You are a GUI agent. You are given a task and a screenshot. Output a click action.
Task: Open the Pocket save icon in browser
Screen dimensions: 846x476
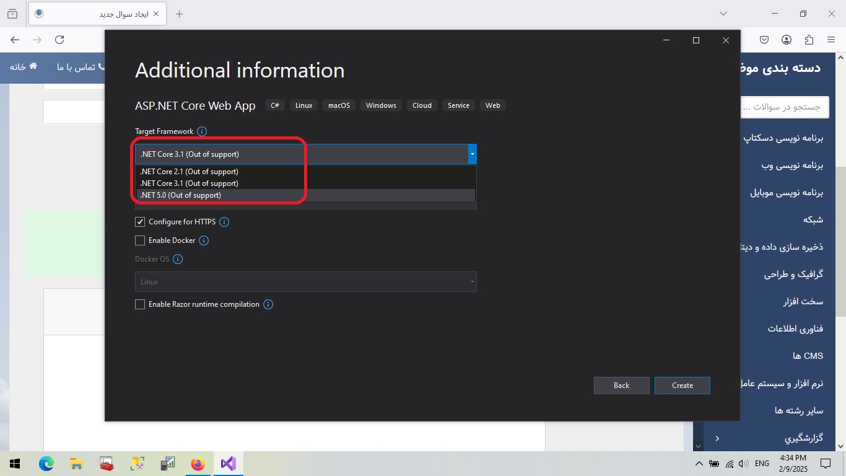(764, 40)
